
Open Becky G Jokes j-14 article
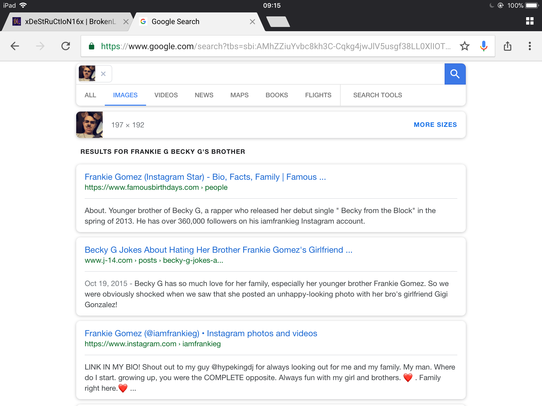pos(218,250)
